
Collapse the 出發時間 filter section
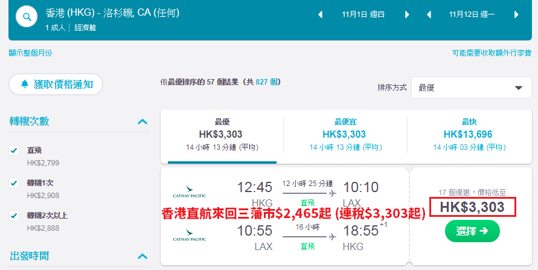[143, 256]
